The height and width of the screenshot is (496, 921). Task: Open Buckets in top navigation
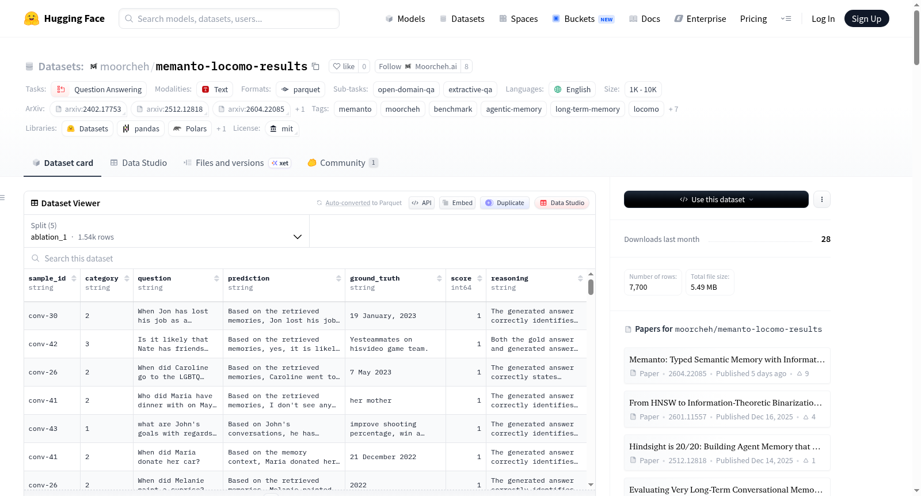(583, 18)
